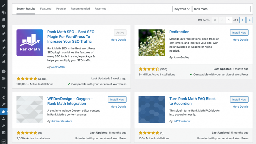Click the Redirection flower photo thumbnail
The width and height of the screenshot is (256, 144).
coord(152,43)
